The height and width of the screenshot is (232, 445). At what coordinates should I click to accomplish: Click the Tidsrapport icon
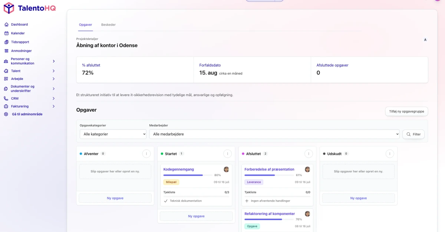coord(6,42)
